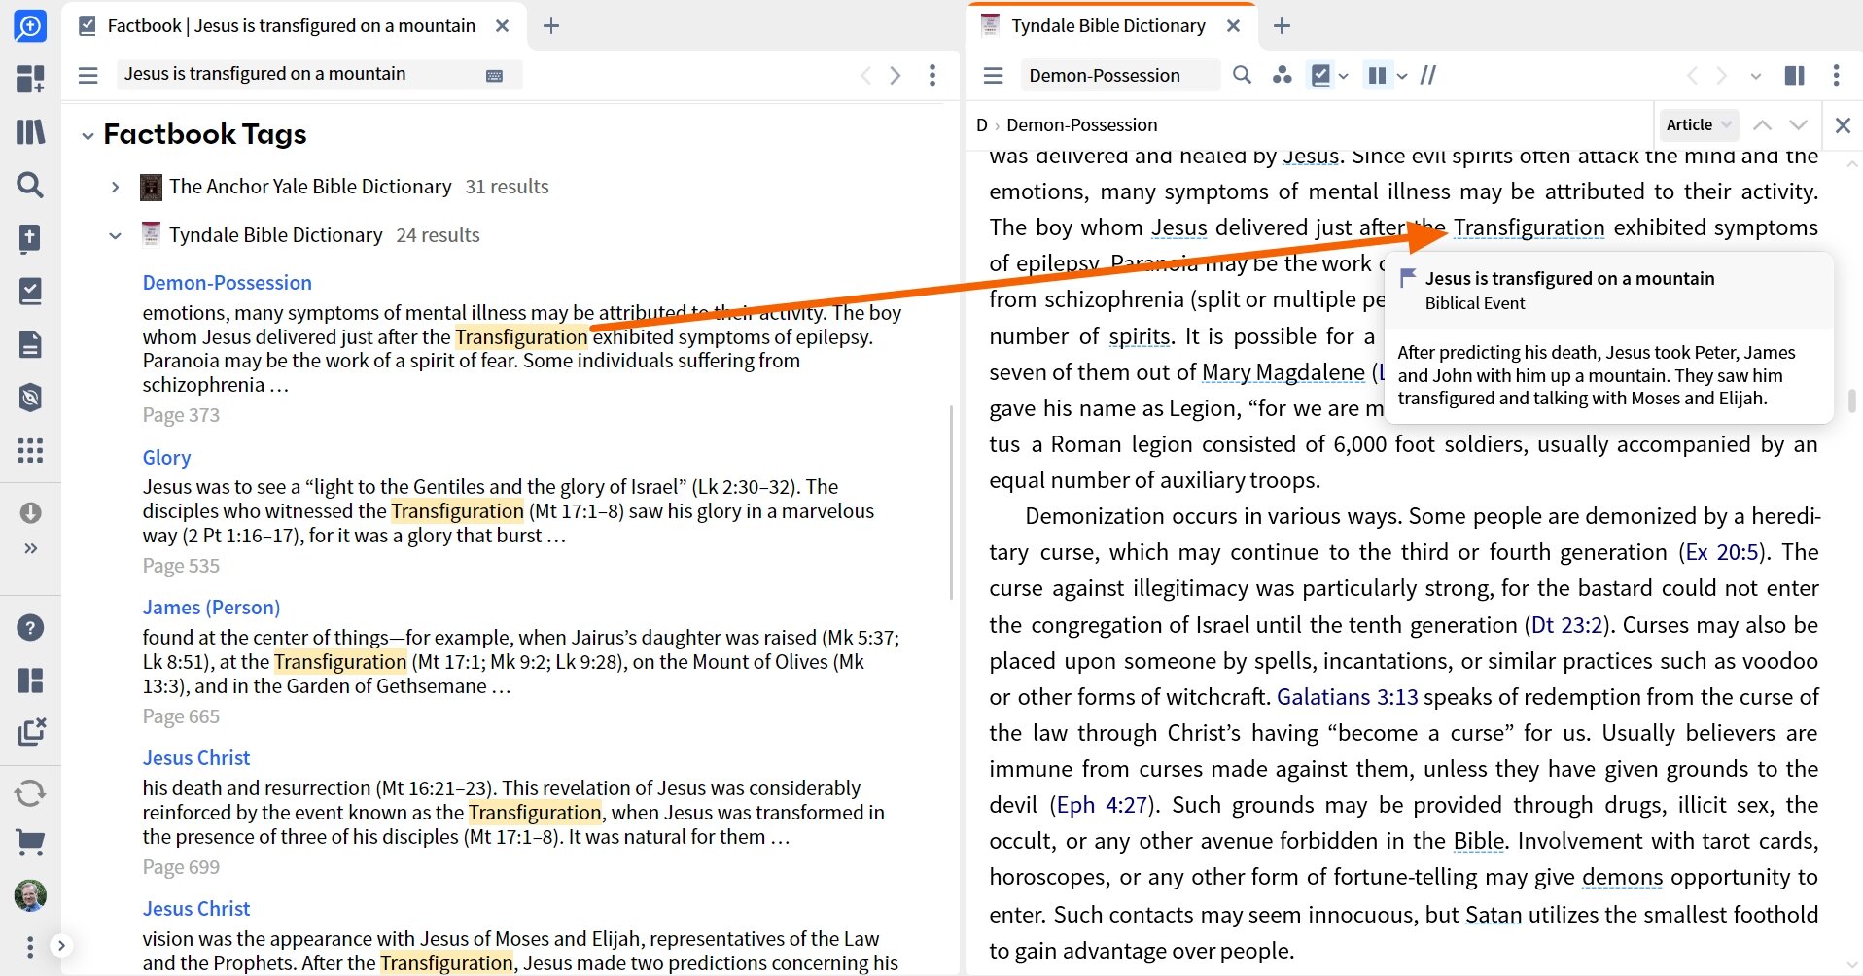This screenshot has width=1863, height=976.
Task: Open the Factbook panel kebab menu
Action: point(932,75)
